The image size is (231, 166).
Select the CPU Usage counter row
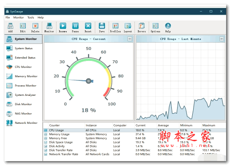pyautogui.click(x=135, y=130)
